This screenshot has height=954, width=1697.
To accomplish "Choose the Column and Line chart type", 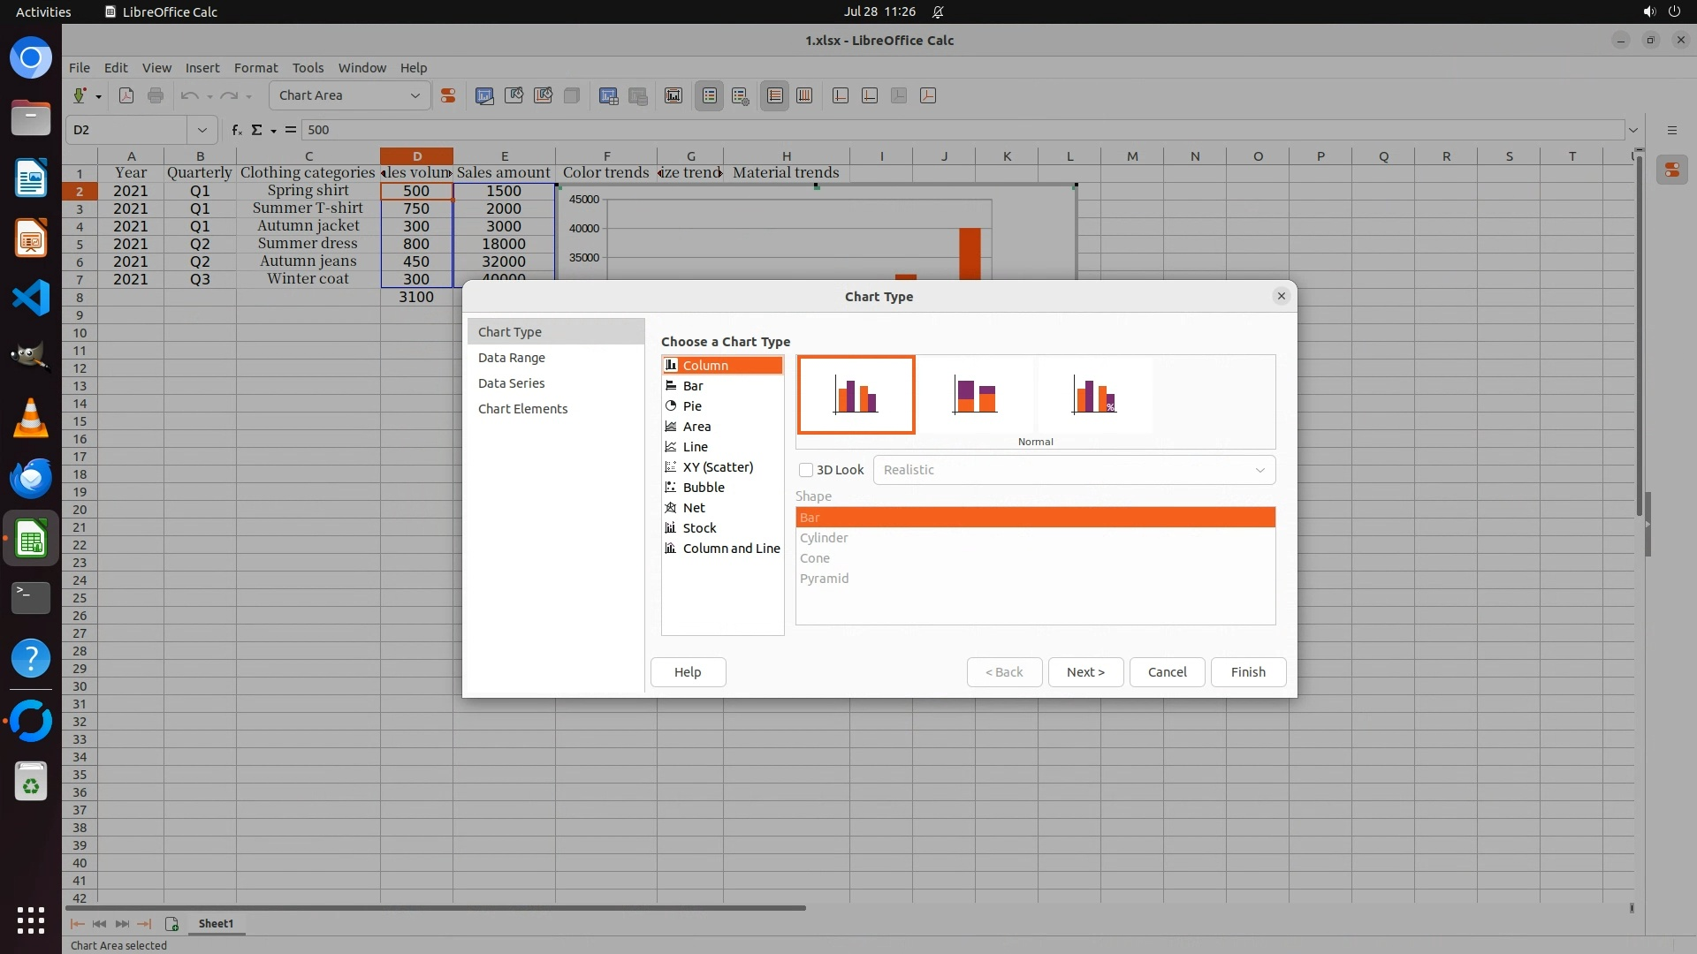I will [x=731, y=549].
